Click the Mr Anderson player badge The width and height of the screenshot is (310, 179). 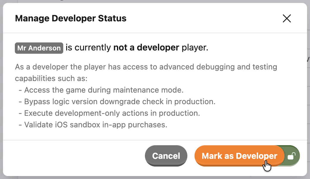pyautogui.click(x=39, y=48)
